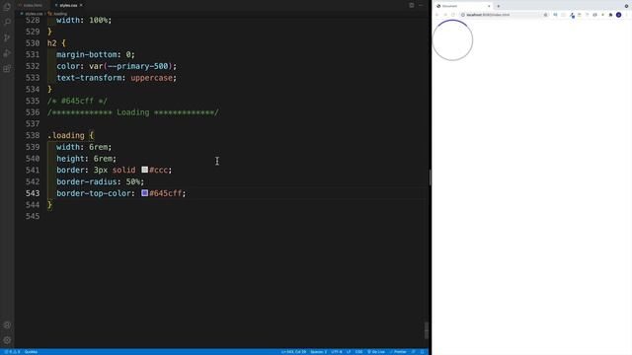Click Spaces indentation status bar item
This screenshot has width=632, height=355.
[318, 352]
